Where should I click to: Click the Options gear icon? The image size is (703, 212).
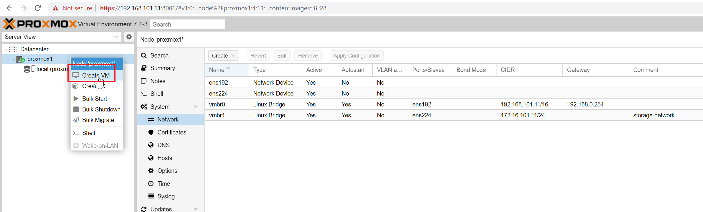(x=151, y=171)
